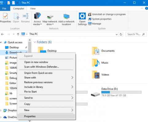Screen dimensions: 148x122
Task: Click the Back navigation arrow
Action: point(2,34)
